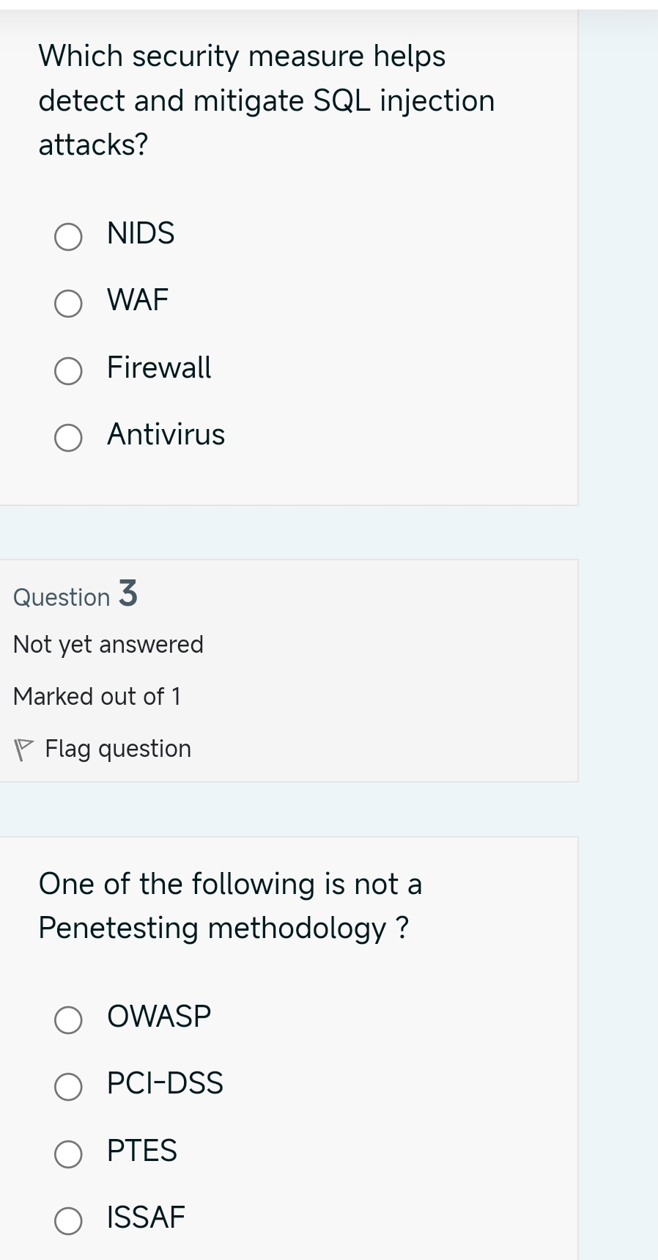Click the SQL injection question text
The height and width of the screenshot is (1260, 658).
(266, 100)
